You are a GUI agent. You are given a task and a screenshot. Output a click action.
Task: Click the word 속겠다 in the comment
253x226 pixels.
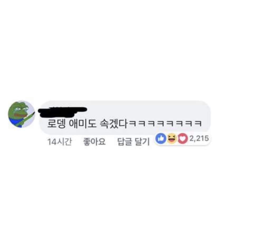(x=114, y=124)
